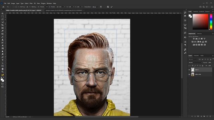The height and width of the screenshot is (120, 214).
Task: Open the Image menu
Action: (13, 3)
